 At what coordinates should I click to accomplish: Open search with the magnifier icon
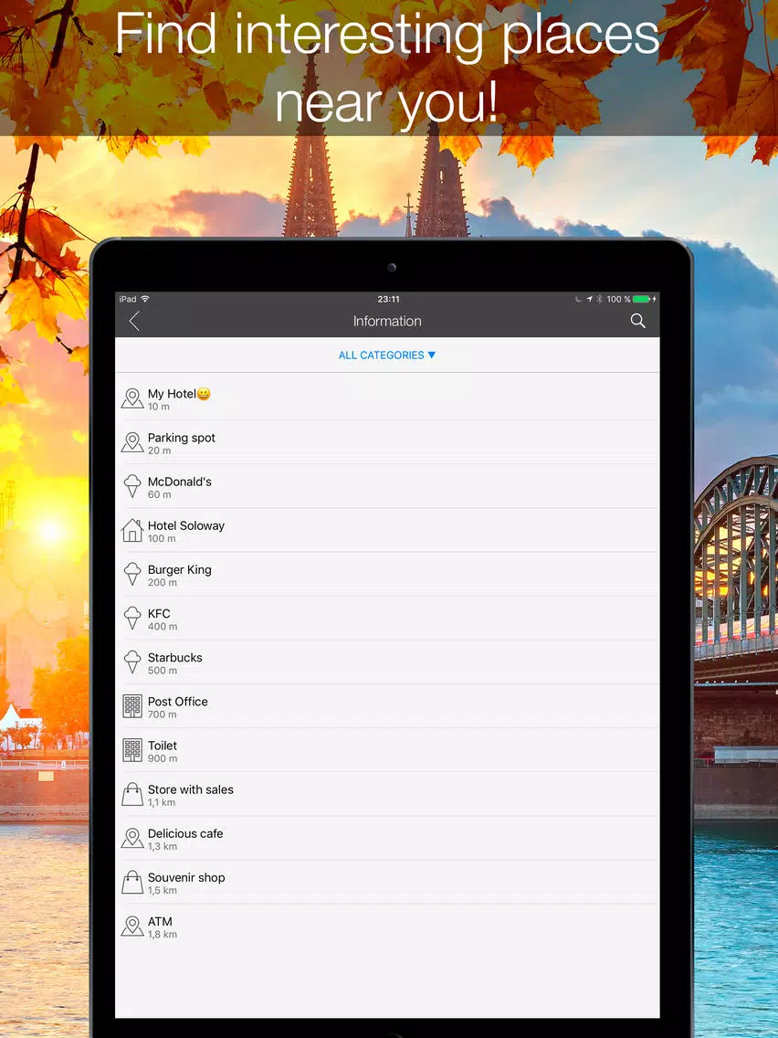[x=637, y=321]
